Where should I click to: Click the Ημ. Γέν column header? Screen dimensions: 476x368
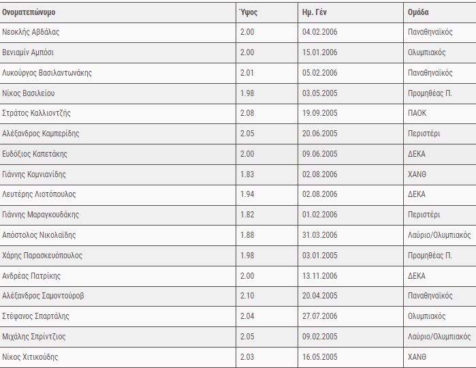coord(315,12)
